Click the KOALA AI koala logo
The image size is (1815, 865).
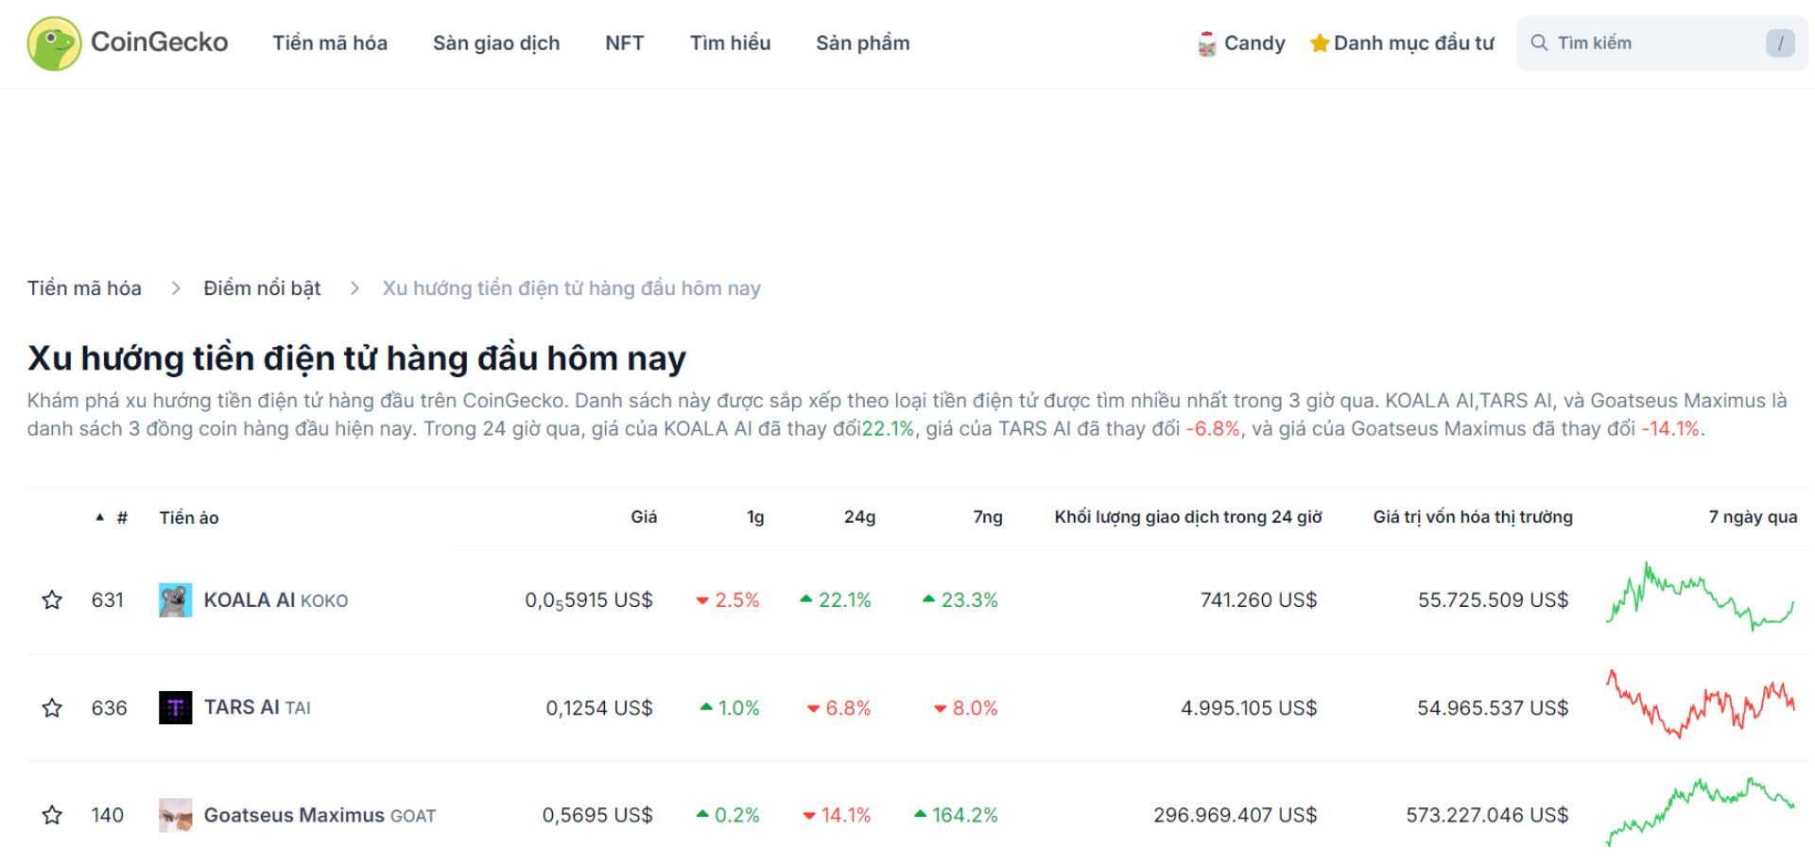174,598
